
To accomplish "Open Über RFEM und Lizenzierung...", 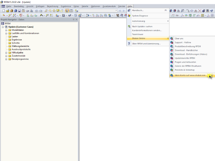I will (148, 43).
